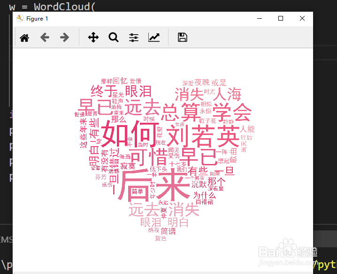
Task: Go back to previous view arrow
Action: point(45,37)
